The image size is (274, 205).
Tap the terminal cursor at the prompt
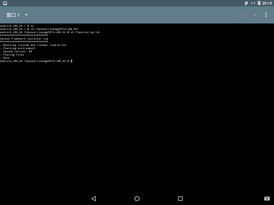(71, 61)
